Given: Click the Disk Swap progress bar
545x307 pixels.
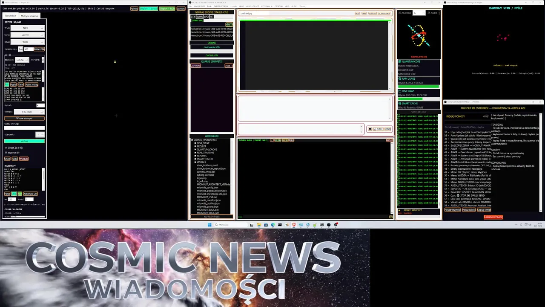Looking at the screenshot, I should point(419,99).
